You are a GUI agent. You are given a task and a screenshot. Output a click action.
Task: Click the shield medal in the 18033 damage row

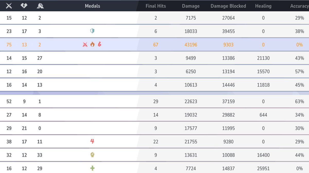point(92,31)
